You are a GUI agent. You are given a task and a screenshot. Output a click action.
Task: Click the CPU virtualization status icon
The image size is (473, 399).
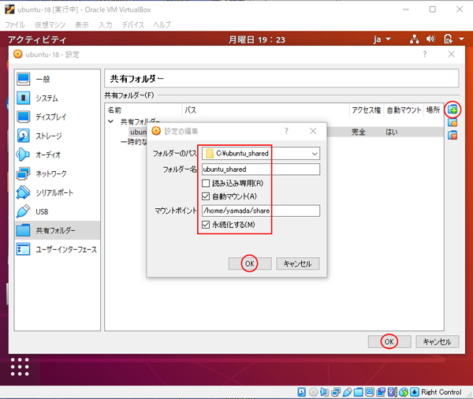(x=392, y=392)
